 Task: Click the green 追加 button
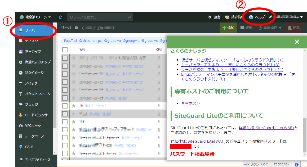pos(228,27)
